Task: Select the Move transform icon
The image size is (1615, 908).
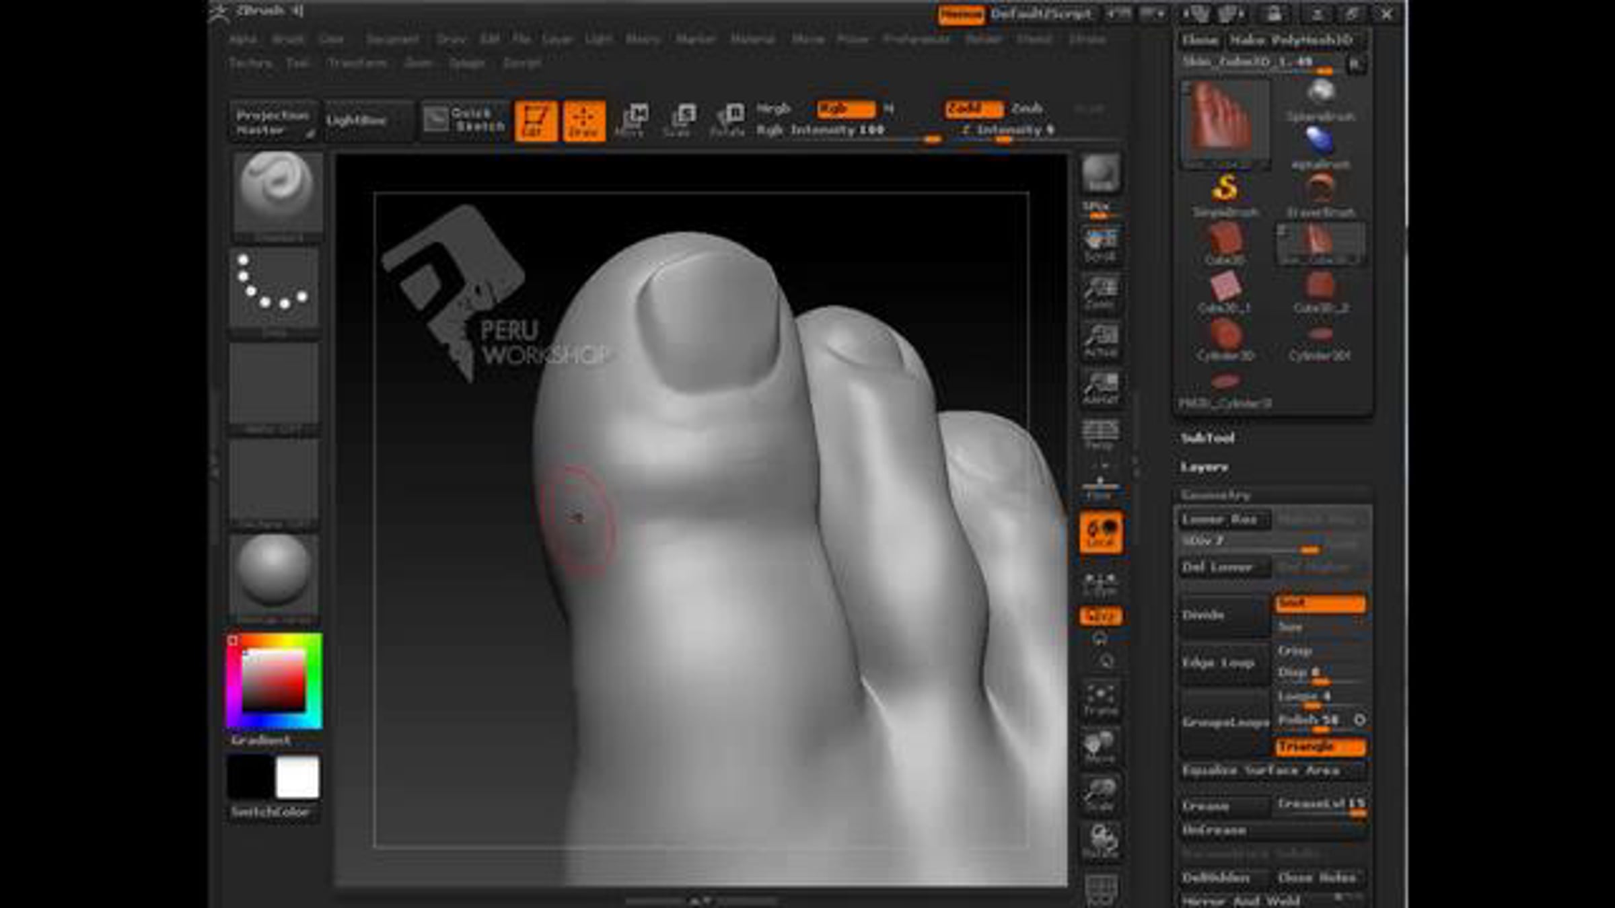Action: (632, 121)
